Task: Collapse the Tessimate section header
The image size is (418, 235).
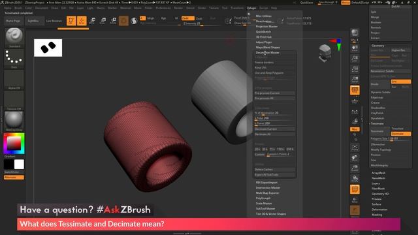Action: [378, 123]
